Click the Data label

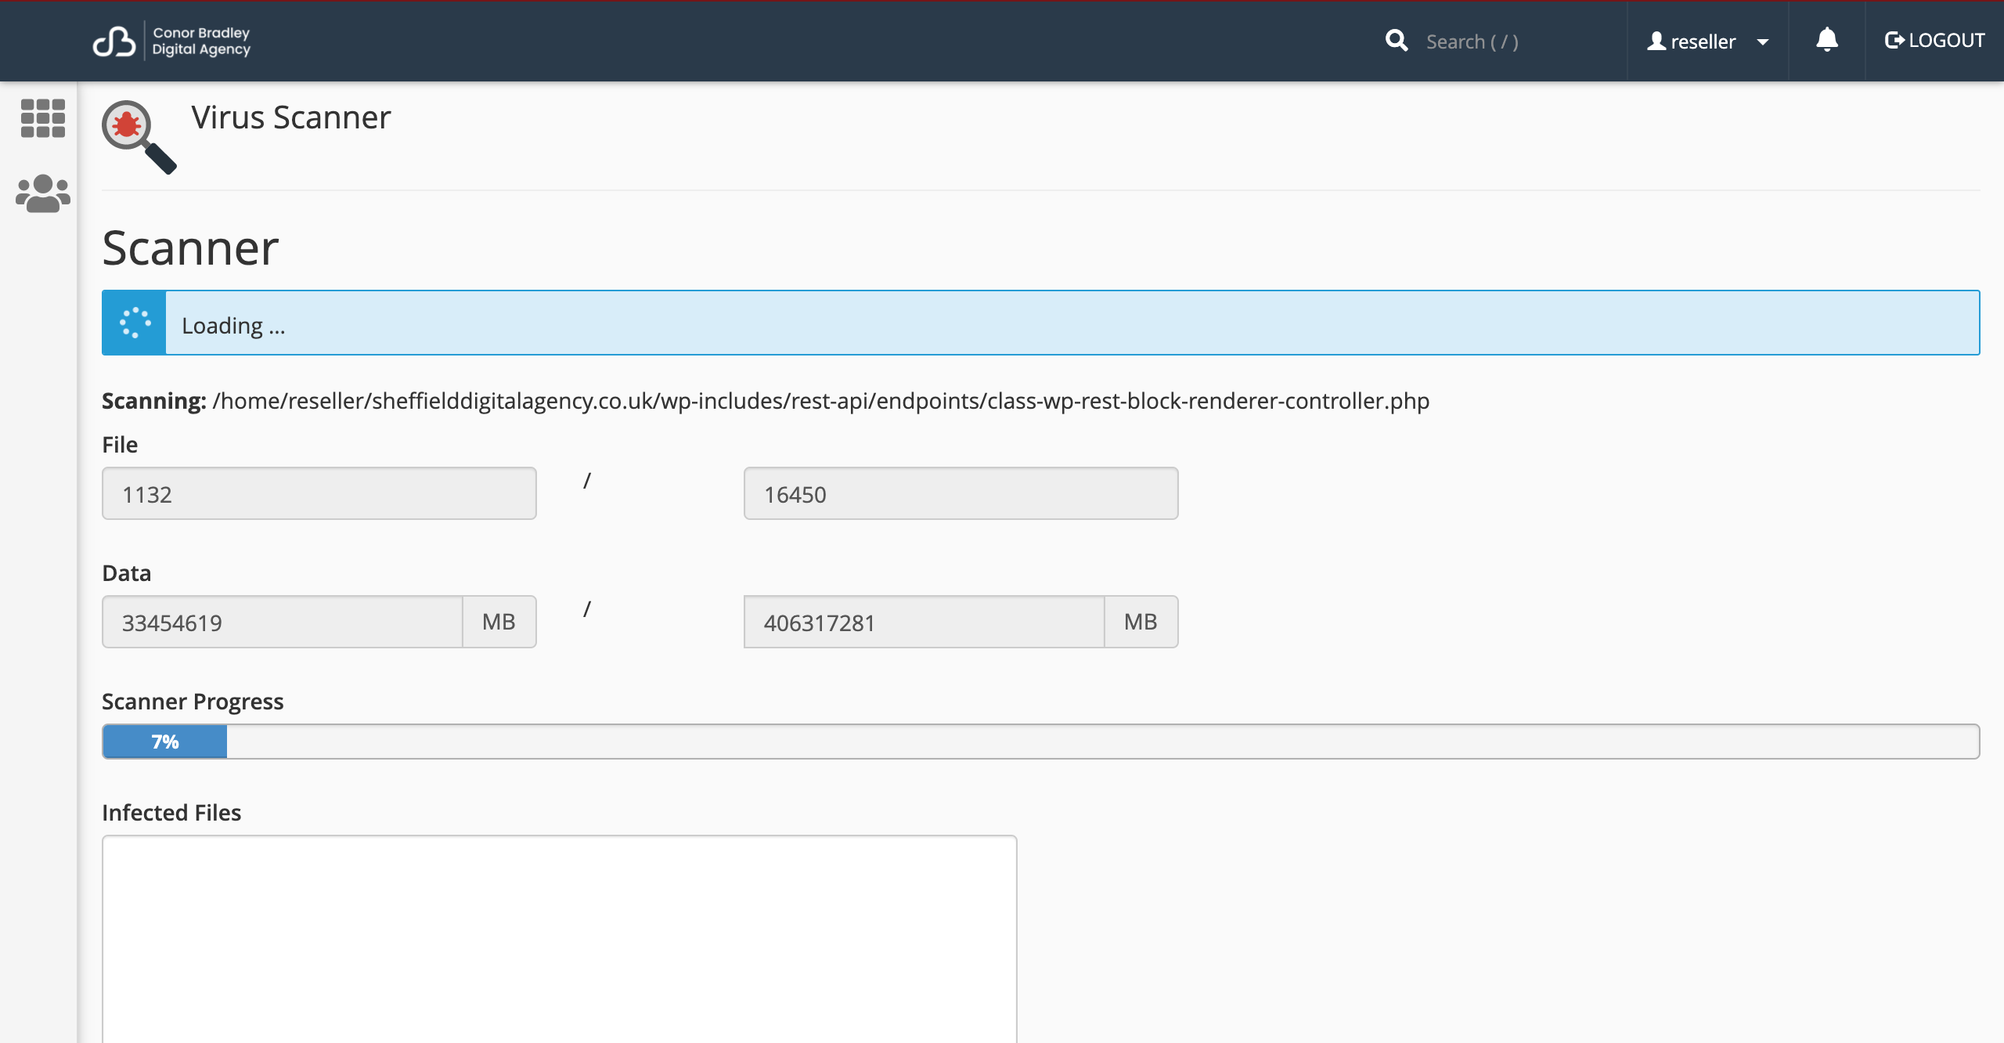[127, 573]
